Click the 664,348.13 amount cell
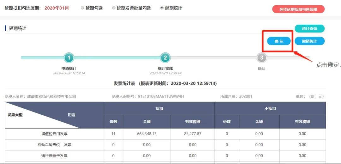 147,134
